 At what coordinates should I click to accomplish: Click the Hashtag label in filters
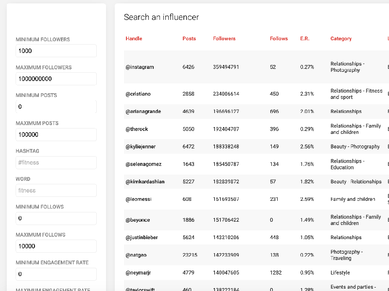(x=27, y=151)
